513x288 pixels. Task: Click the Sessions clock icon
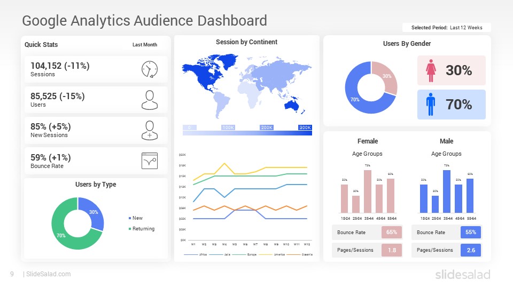[x=150, y=69]
